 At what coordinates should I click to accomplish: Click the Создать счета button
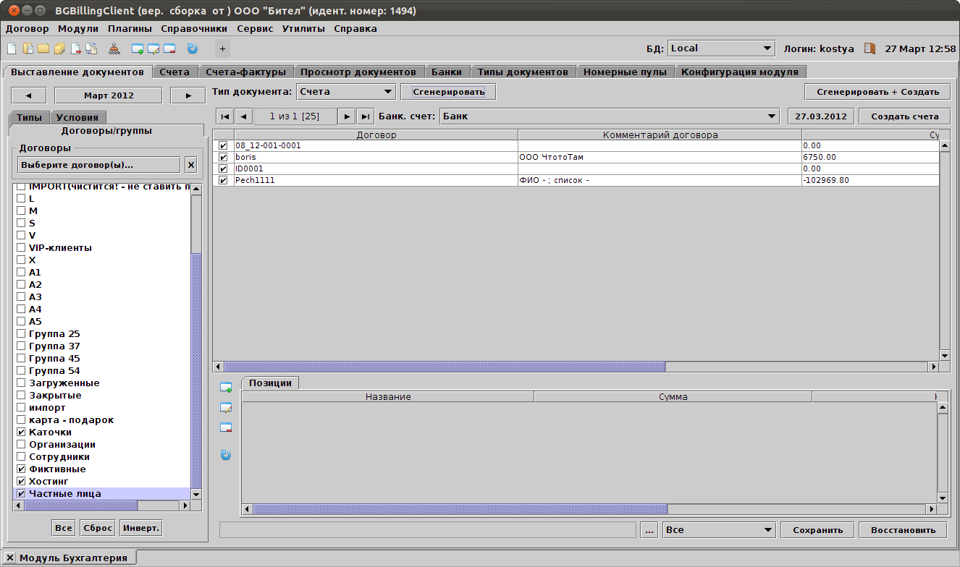[x=904, y=116]
